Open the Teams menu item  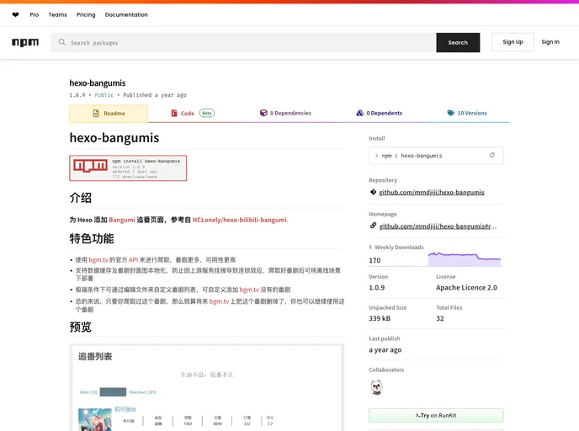point(57,15)
